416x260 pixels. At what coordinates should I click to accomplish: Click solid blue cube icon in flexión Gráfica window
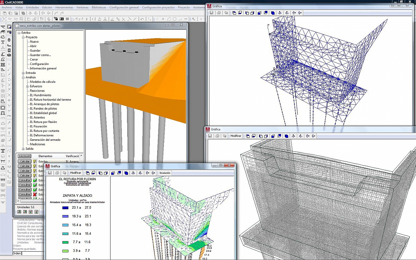pos(126,173)
